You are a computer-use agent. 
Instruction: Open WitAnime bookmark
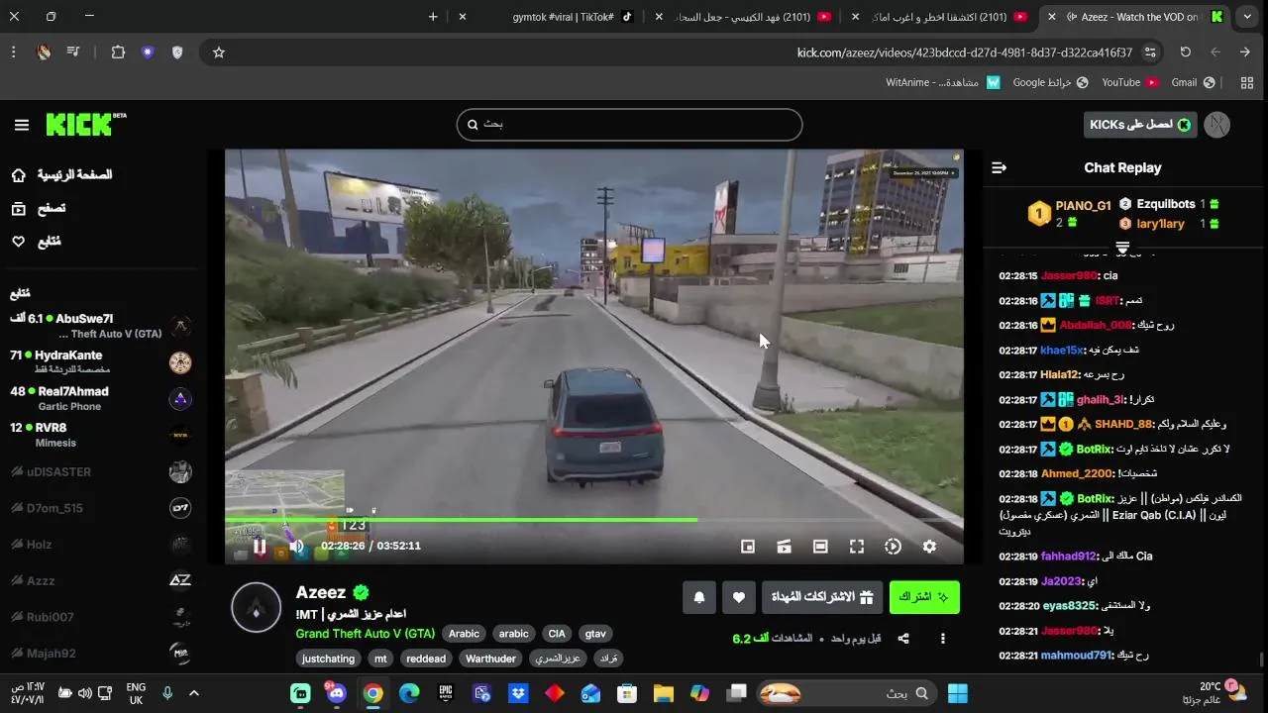(942, 82)
